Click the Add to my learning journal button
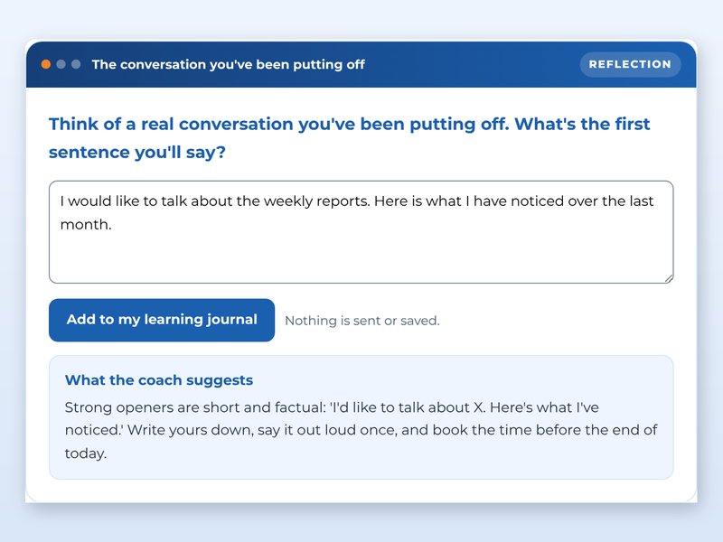Viewport: 723px width, 542px height. [x=162, y=320]
